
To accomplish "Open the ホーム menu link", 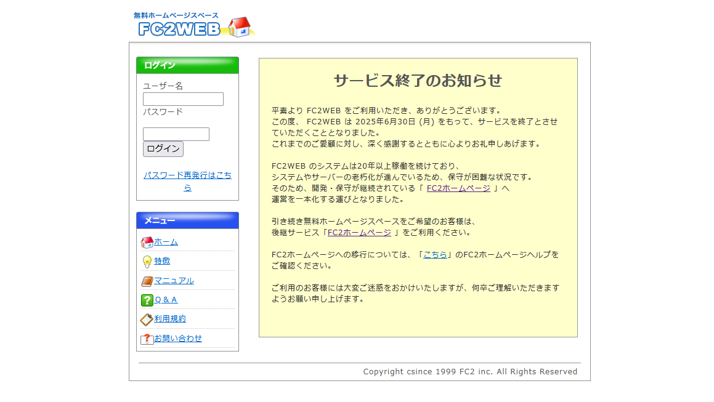I will 166,242.
